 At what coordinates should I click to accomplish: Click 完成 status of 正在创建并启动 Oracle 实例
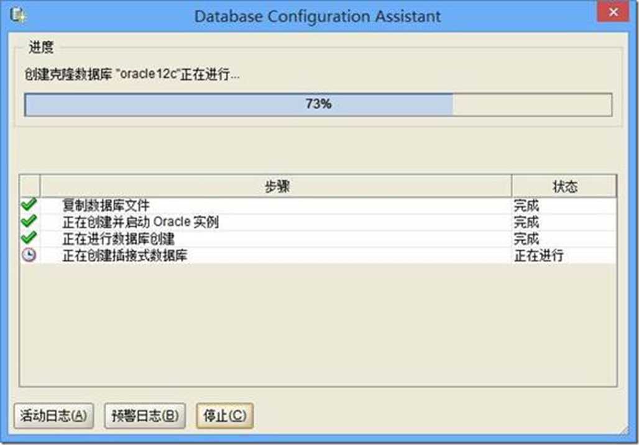tap(526, 222)
